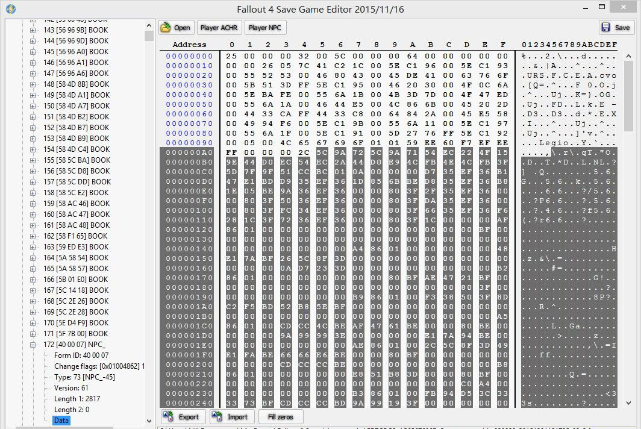Click the Save button with floppy disk icon
Image resolution: width=641 pixels, height=429 pixels.
(x=615, y=28)
